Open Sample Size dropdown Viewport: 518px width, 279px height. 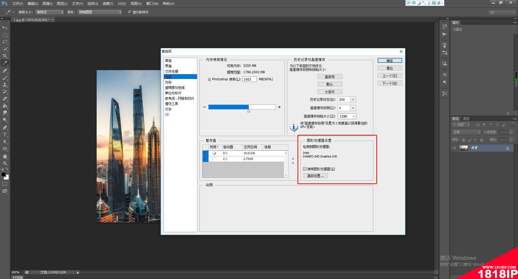50,12
